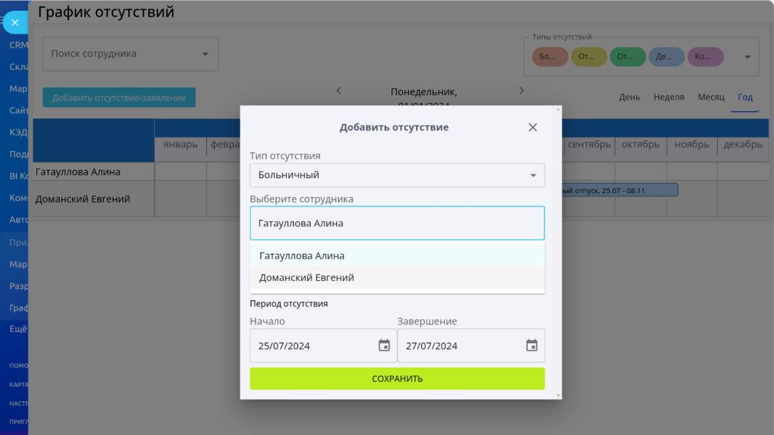
Task: Focus the Выберите сотрудника input field
Action: coord(397,224)
